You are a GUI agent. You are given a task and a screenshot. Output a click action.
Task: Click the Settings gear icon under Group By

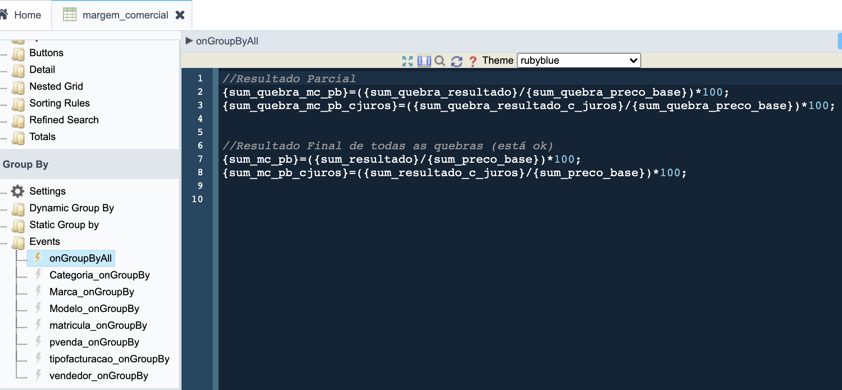(18, 191)
